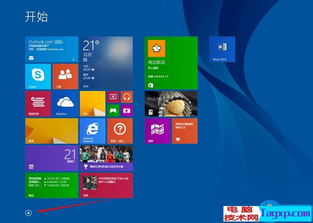Open the Health & Fitness heart tile

coord(185,131)
